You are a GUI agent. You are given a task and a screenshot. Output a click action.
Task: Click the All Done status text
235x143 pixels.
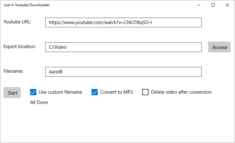click(x=39, y=102)
